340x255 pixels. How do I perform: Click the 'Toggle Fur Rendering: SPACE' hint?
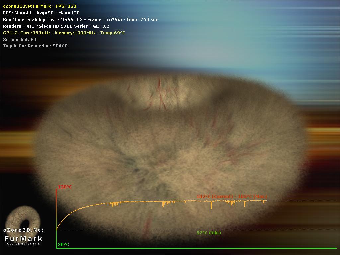tap(35, 46)
